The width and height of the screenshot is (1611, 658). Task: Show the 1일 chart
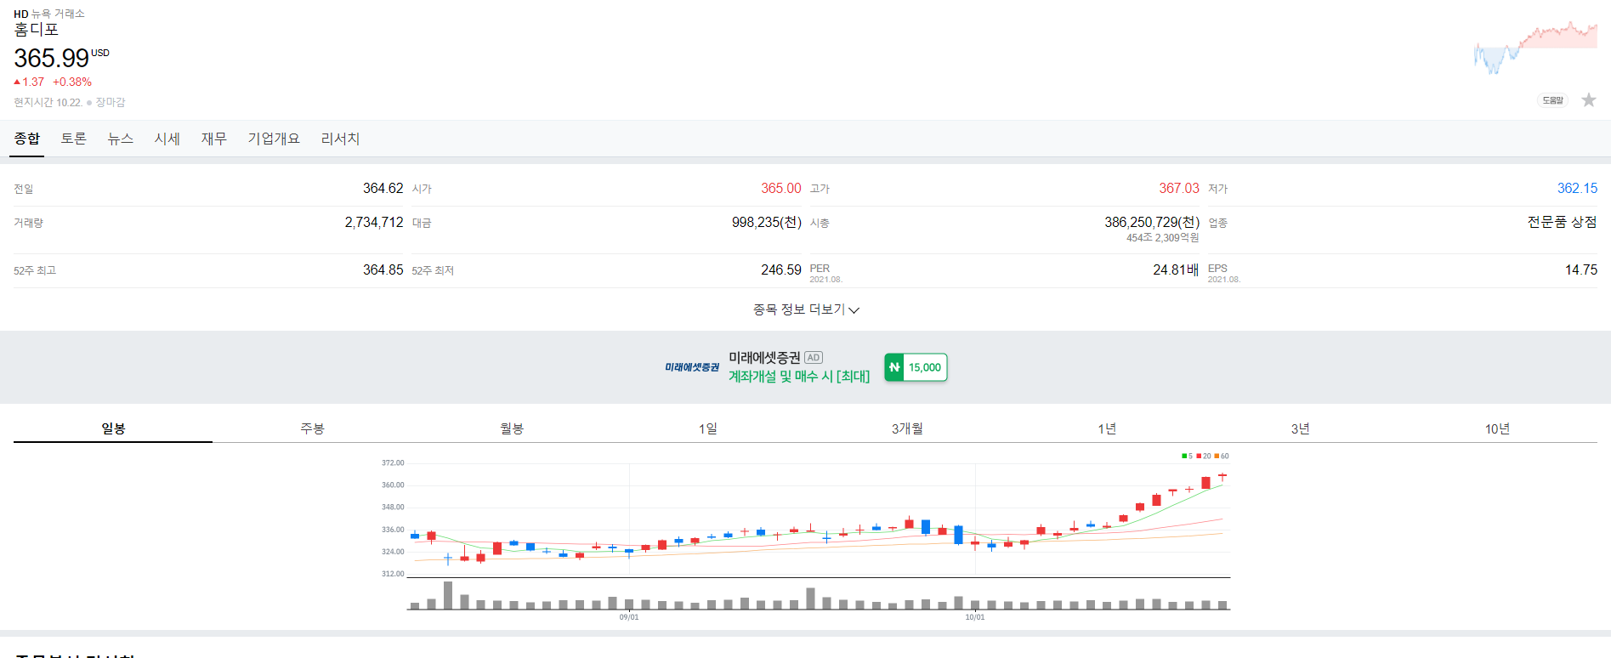point(708,428)
